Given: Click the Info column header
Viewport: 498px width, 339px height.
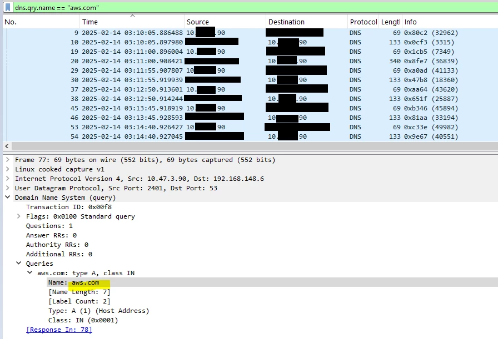Looking at the screenshot, I should pyautogui.click(x=450, y=22).
